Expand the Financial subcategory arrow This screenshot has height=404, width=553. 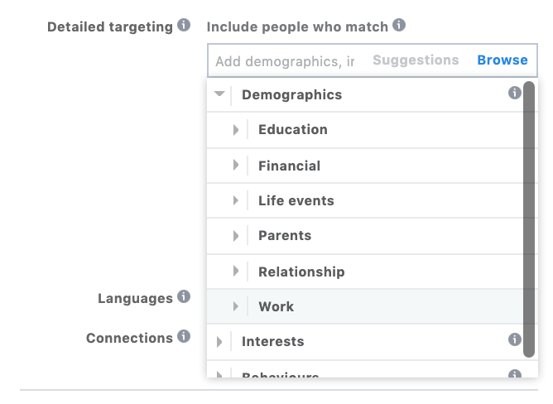point(236,166)
